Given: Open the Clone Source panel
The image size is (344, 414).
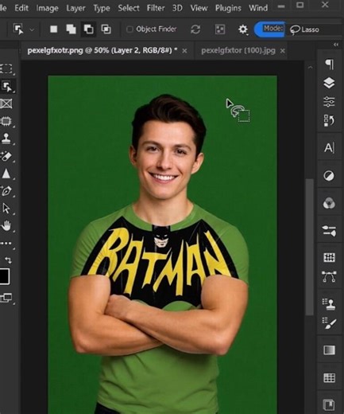Looking at the screenshot, I should (329, 304).
